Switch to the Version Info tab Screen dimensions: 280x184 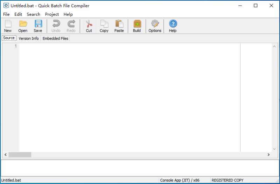pos(29,38)
